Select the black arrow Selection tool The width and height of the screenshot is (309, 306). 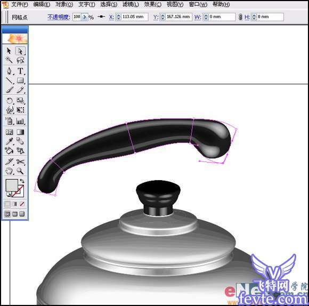click(x=9, y=51)
